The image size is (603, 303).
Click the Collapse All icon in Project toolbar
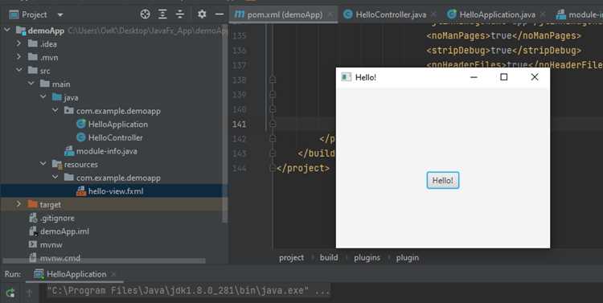click(x=180, y=14)
